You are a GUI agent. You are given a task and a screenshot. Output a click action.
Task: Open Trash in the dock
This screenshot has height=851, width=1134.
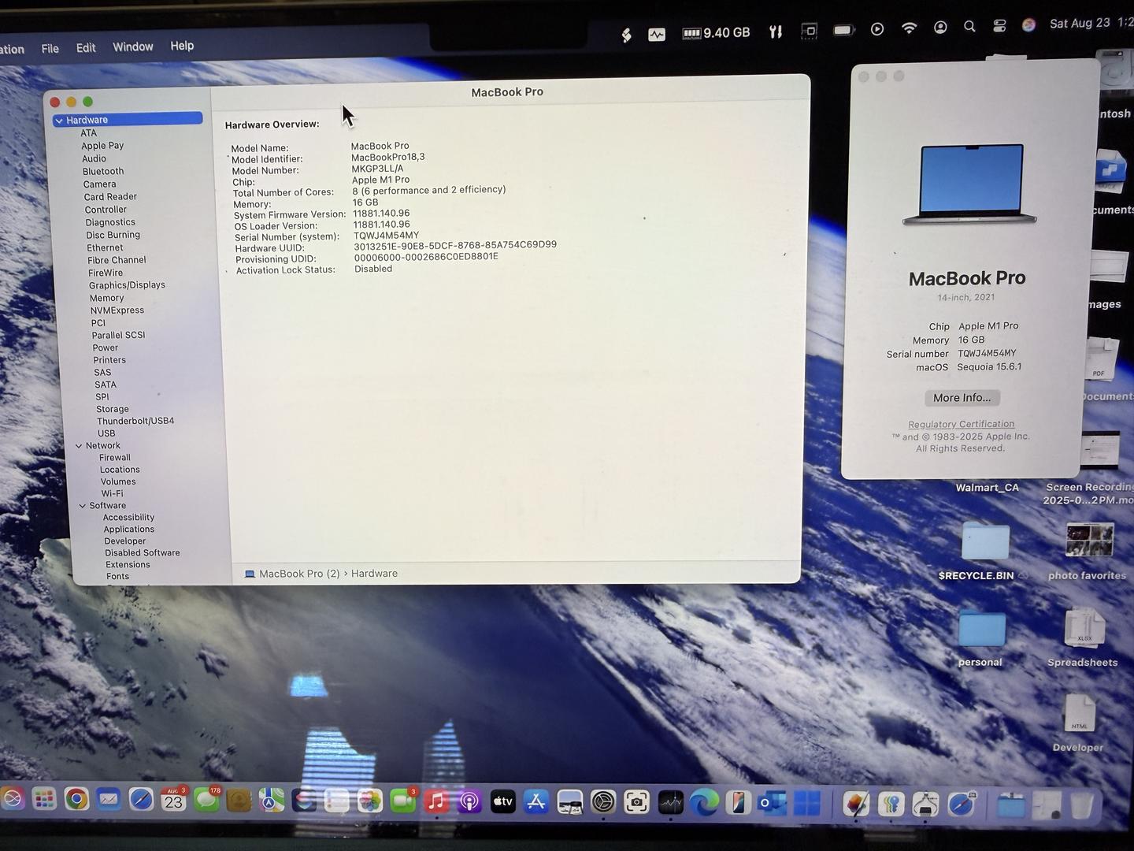[x=1082, y=805]
